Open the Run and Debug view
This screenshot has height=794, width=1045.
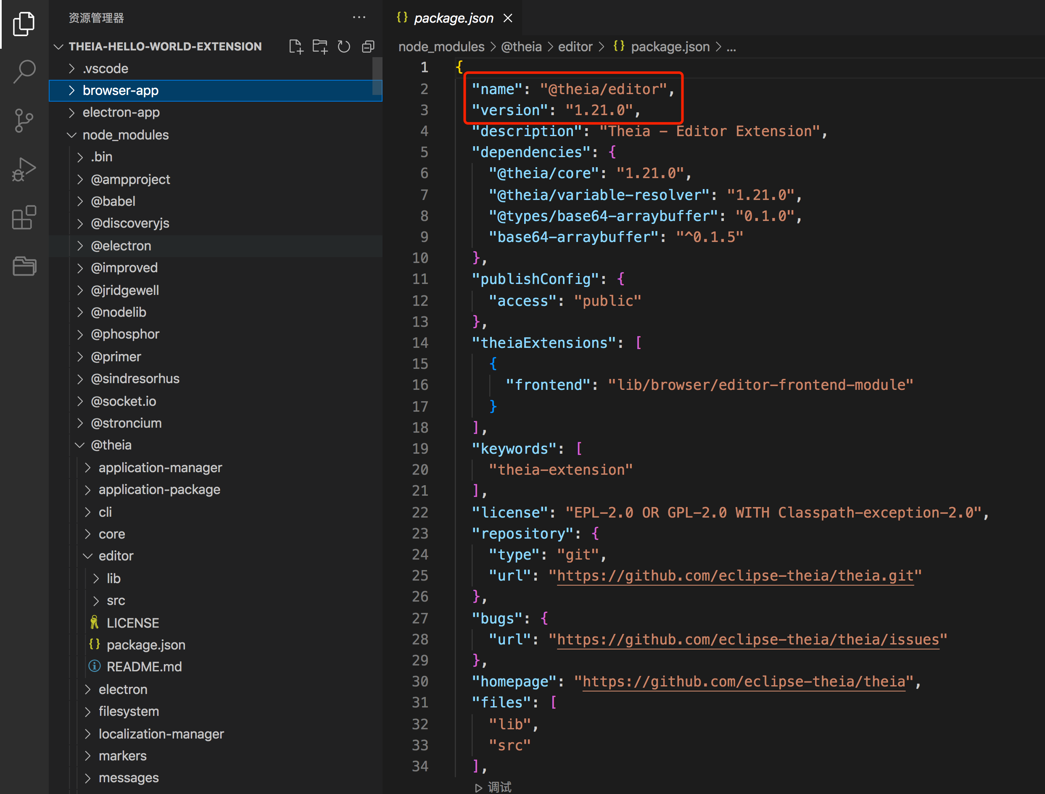pos(24,169)
